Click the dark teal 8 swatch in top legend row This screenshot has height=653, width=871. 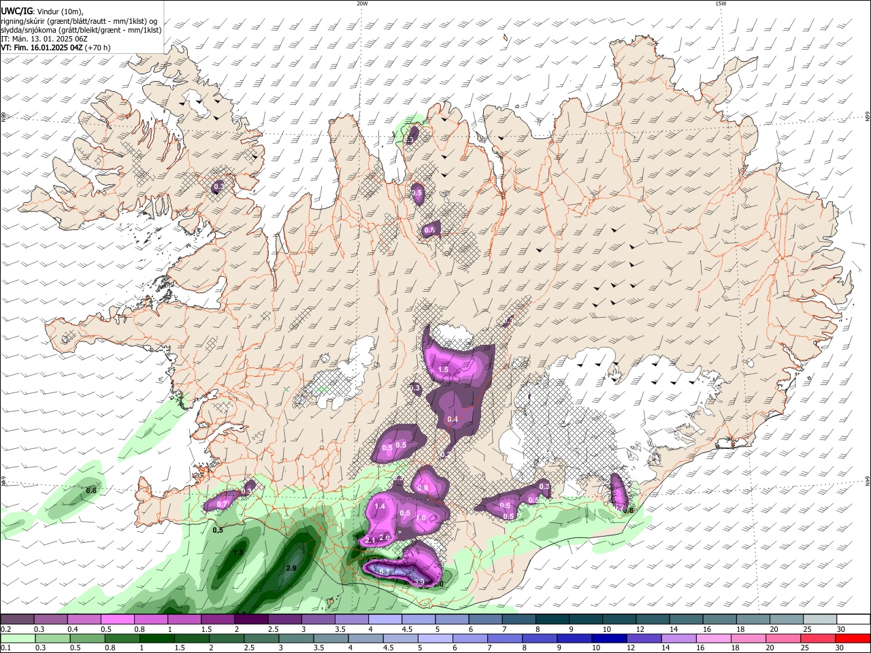point(553,620)
